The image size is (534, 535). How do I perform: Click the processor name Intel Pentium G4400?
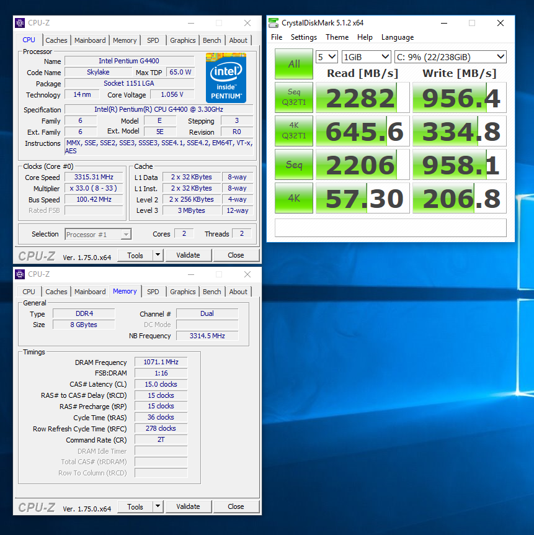pyautogui.click(x=129, y=61)
